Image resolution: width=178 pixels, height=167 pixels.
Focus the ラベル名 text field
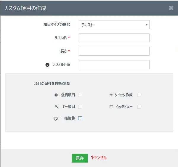pyautogui.click(x=114, y=38)
